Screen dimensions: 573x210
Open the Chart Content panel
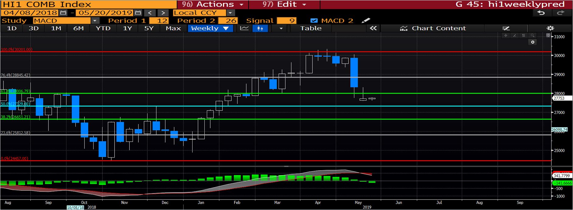click(x=434, y=28)
